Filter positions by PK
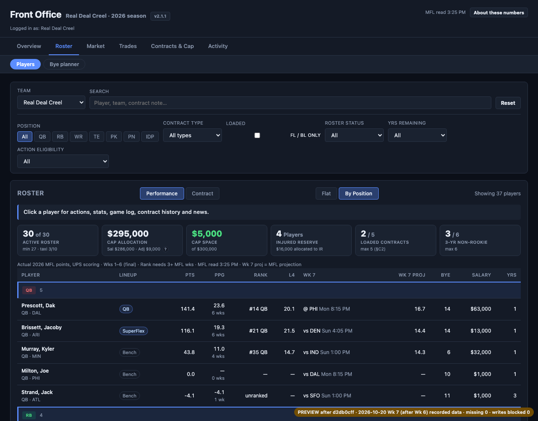Image resolution: width=538 pixels, height=421 pixels. coord(114,137)
